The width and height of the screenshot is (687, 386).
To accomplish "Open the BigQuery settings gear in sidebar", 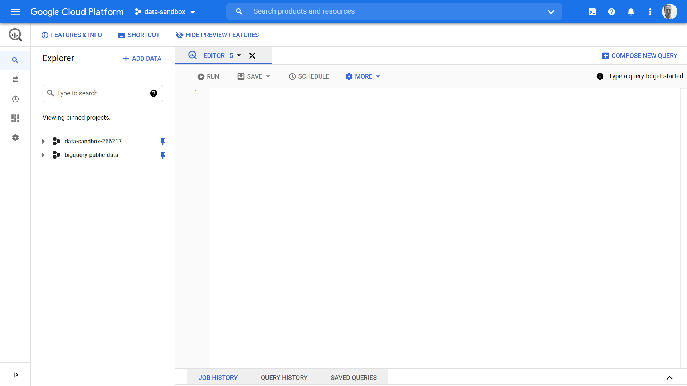I will (15, 138).
